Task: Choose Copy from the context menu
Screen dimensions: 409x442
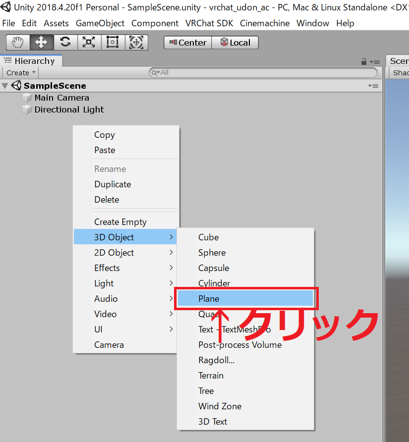Action: pyautogui.click(x=126, y=135)
